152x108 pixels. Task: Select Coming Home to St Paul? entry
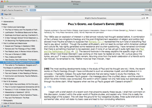coord(22,70)
